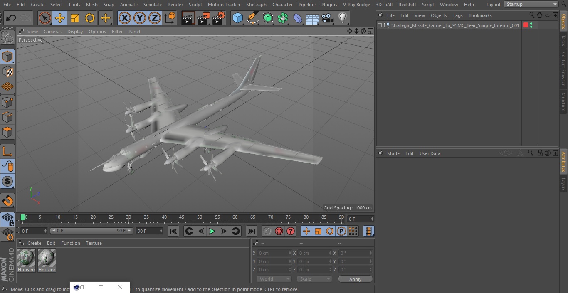This screenshot has width=568, height=293.
Task: Click the end frame 90 F field
Action: [149, 231]
